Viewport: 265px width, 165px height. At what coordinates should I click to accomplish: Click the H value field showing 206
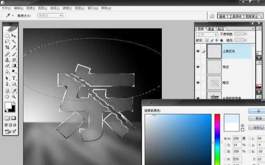[237, 139]
